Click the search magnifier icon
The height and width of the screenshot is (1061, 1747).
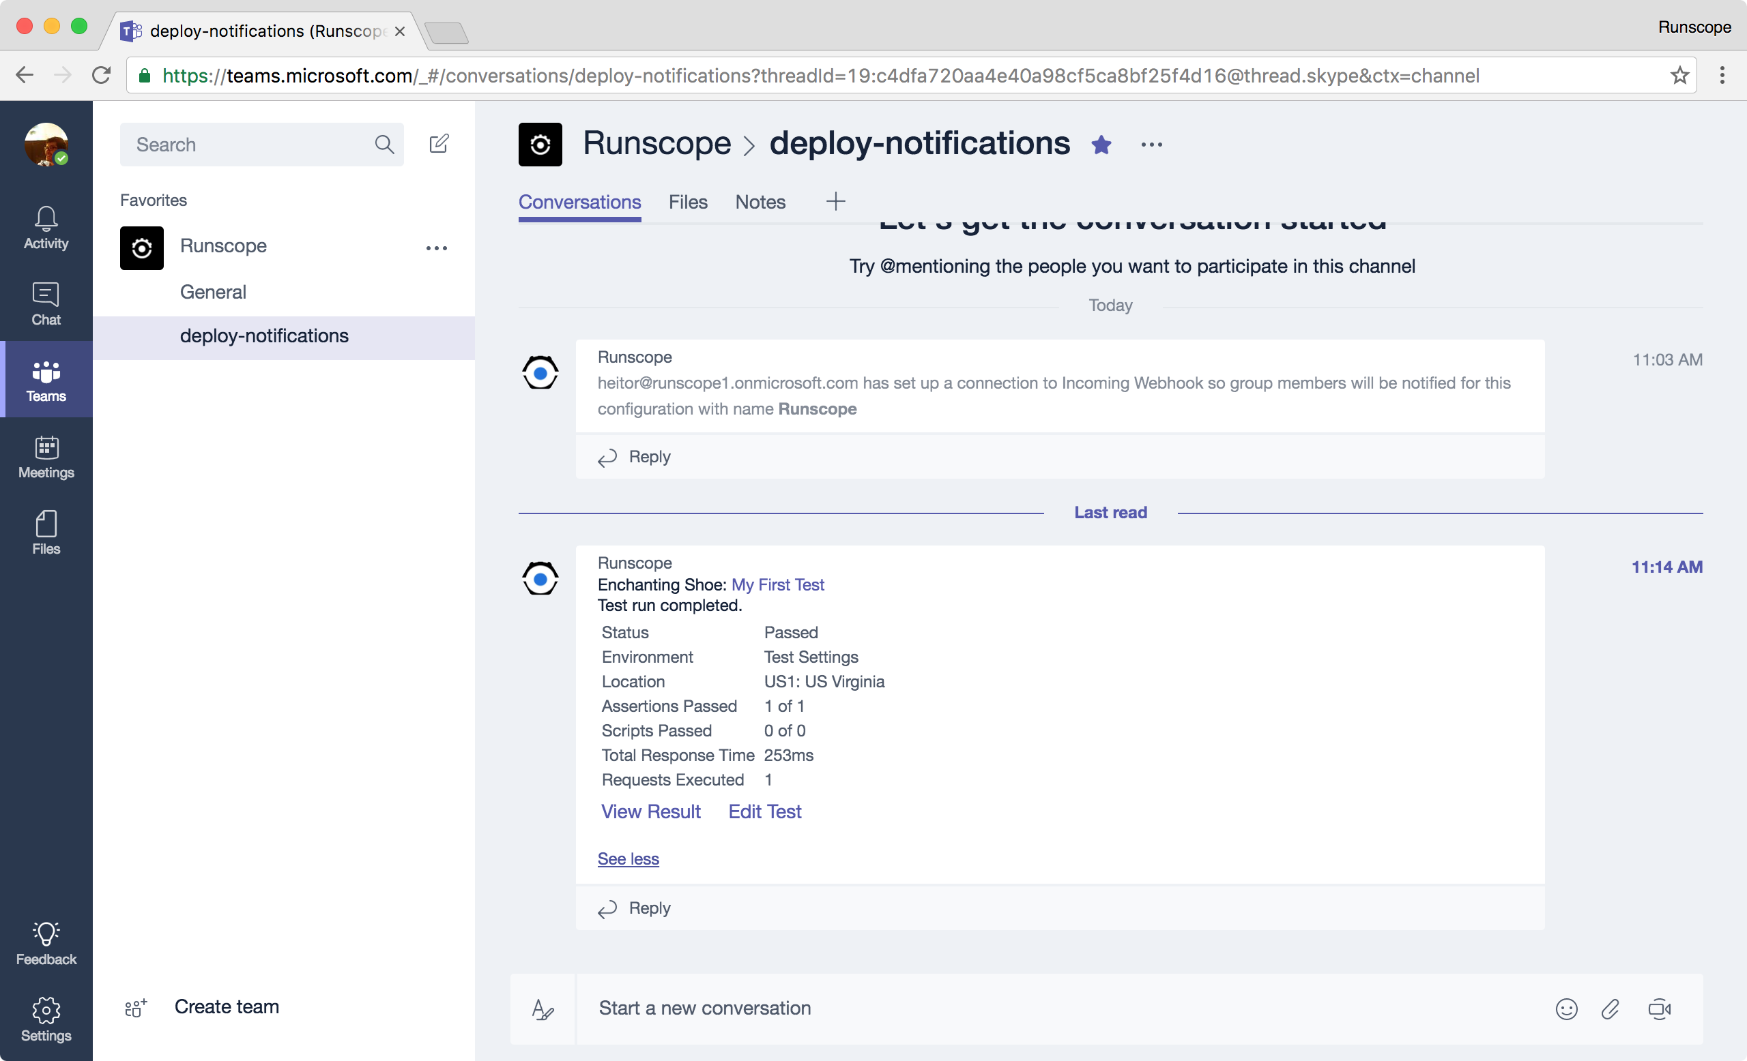click(384, 145)
